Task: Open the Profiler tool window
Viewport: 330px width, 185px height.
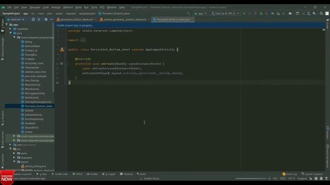Action: [x=92, y=174]
